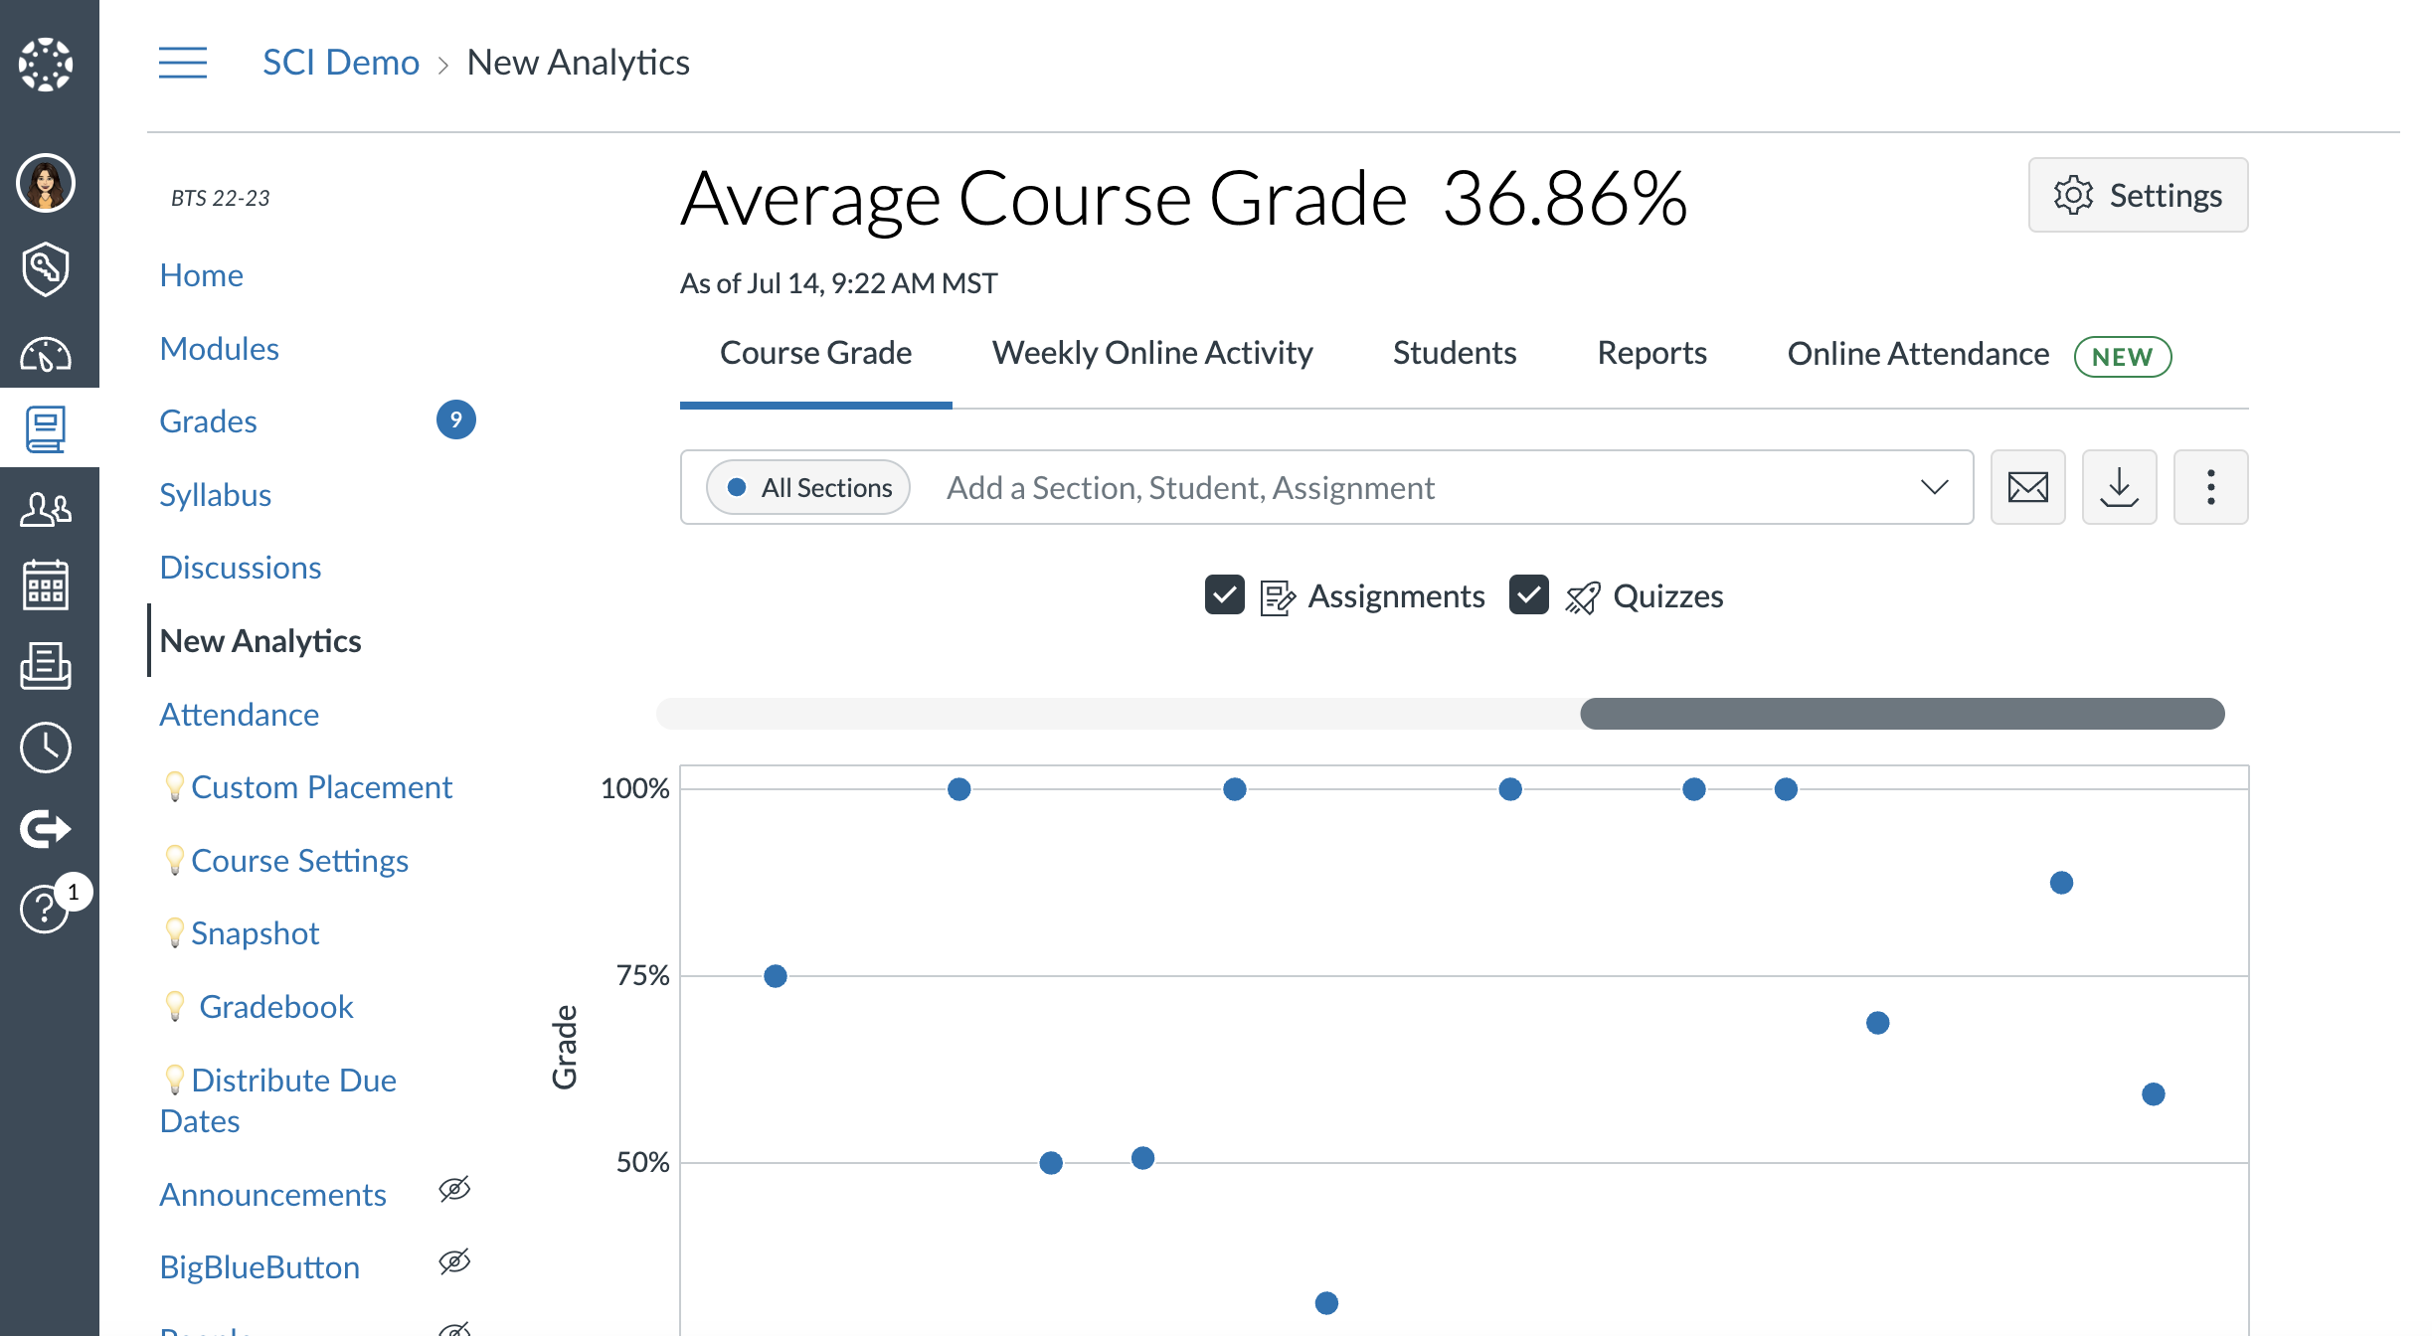Viewport: 2432px width, 1336px height.
Task: Click the download CSV icon
Action: [2120, 487]
